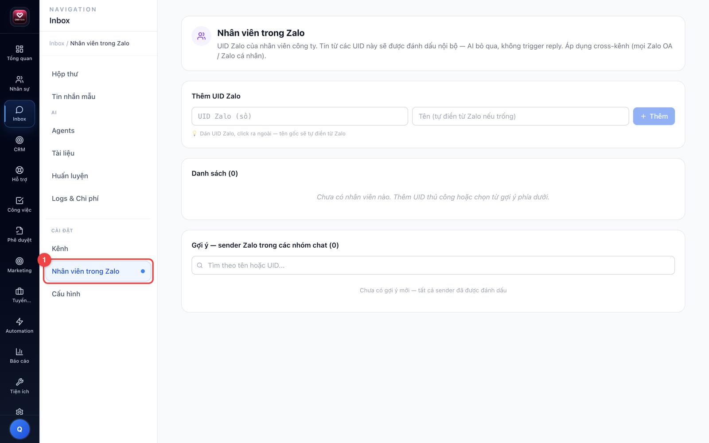Open Báo cáo reports icon
The width and height of the screenshot is (709, 443).
(x=19, y=352)
